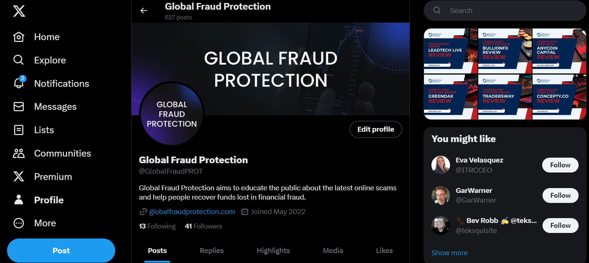Open the Leadtech Live Review thumbnail
Image resolution: width=589 pixels, height=263 pixels.
tap(450, 51)
